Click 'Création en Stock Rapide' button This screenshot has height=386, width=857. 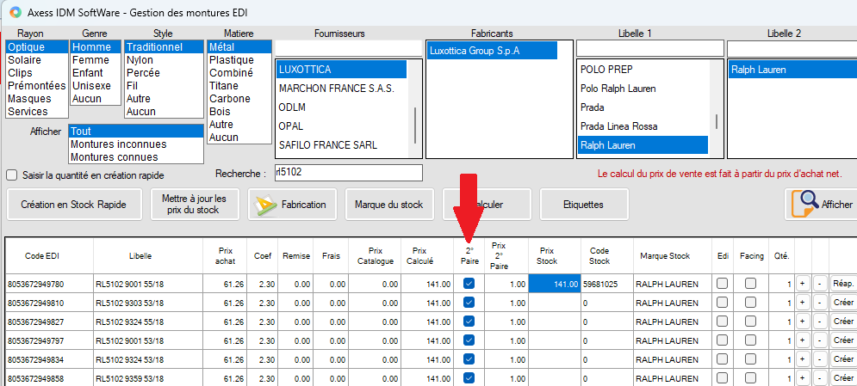(x=74, y=205)
